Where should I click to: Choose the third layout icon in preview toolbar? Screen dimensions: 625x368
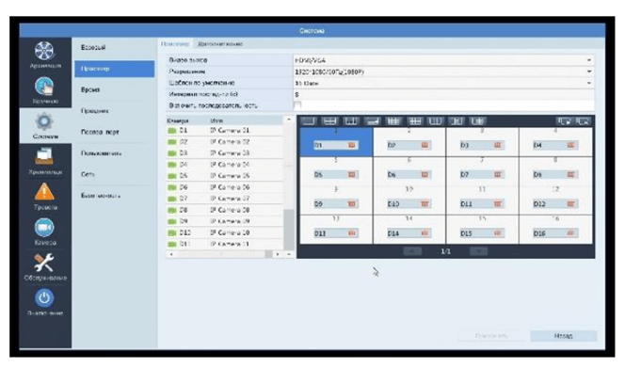click(351, 121)
